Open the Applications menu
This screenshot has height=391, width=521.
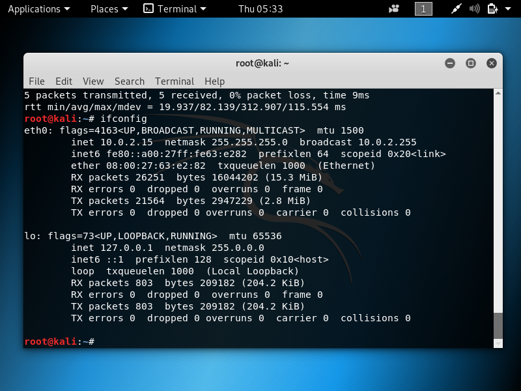pos(39,9)
